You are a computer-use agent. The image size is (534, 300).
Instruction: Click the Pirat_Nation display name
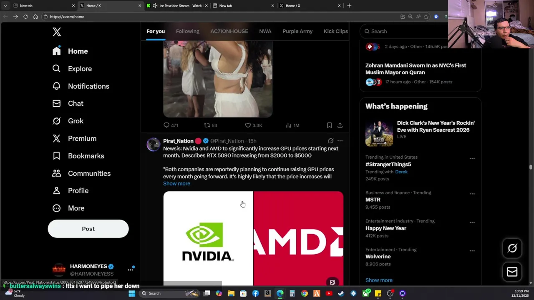click(178, 141)
